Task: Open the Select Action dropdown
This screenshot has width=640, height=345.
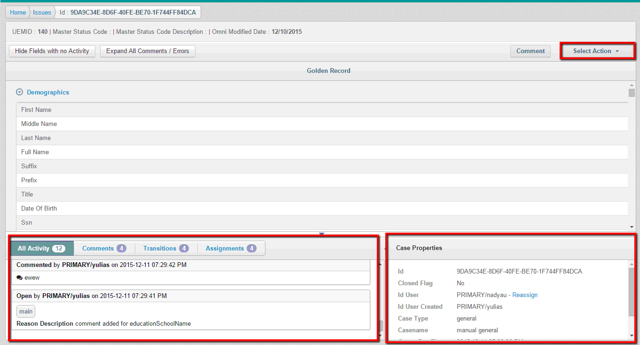Action: pos(596,51)
